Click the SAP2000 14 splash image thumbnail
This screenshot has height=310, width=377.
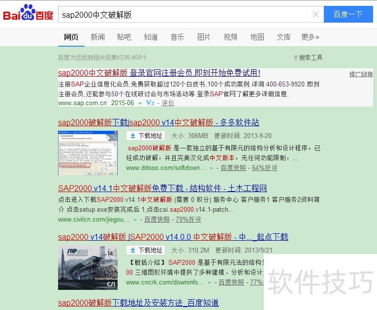pyautogui.click(x=88, y=267)
